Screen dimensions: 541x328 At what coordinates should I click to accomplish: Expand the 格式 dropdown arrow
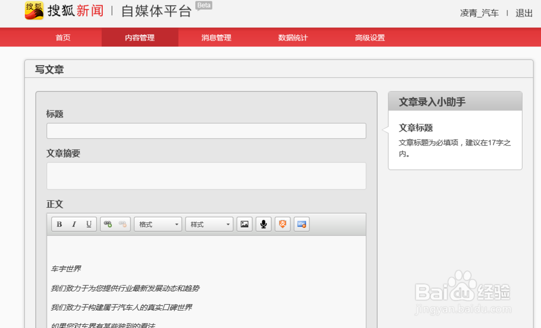(x=177, y=224)
